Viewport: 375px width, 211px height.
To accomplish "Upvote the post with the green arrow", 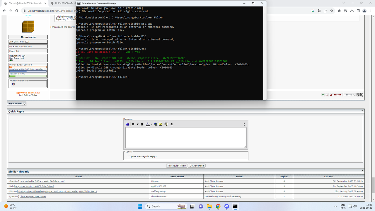I will [323, 95].
